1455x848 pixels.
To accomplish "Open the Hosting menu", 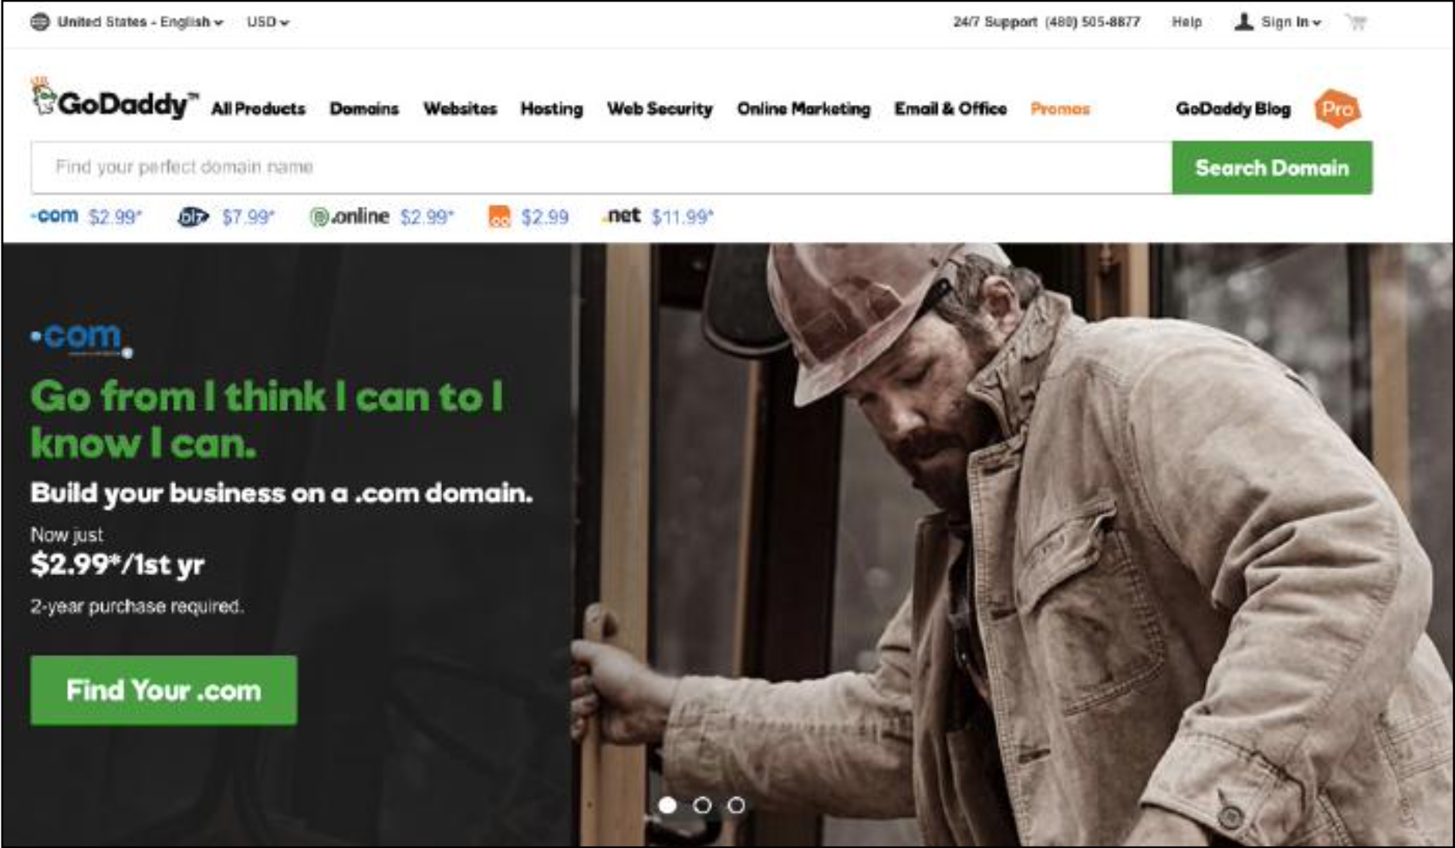I will pyautogui.click(x=552, y=109).
